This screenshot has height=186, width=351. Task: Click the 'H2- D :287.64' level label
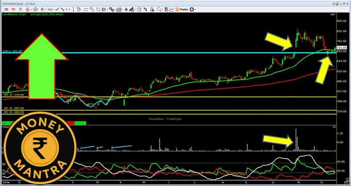(13, 108)
